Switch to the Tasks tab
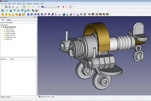The height and width of the screenshot is (101, 151). [x=9, y=20]
